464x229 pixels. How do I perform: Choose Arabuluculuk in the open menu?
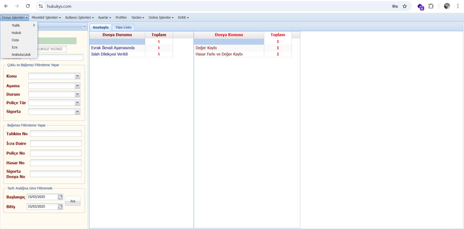(x=21, y=55)
